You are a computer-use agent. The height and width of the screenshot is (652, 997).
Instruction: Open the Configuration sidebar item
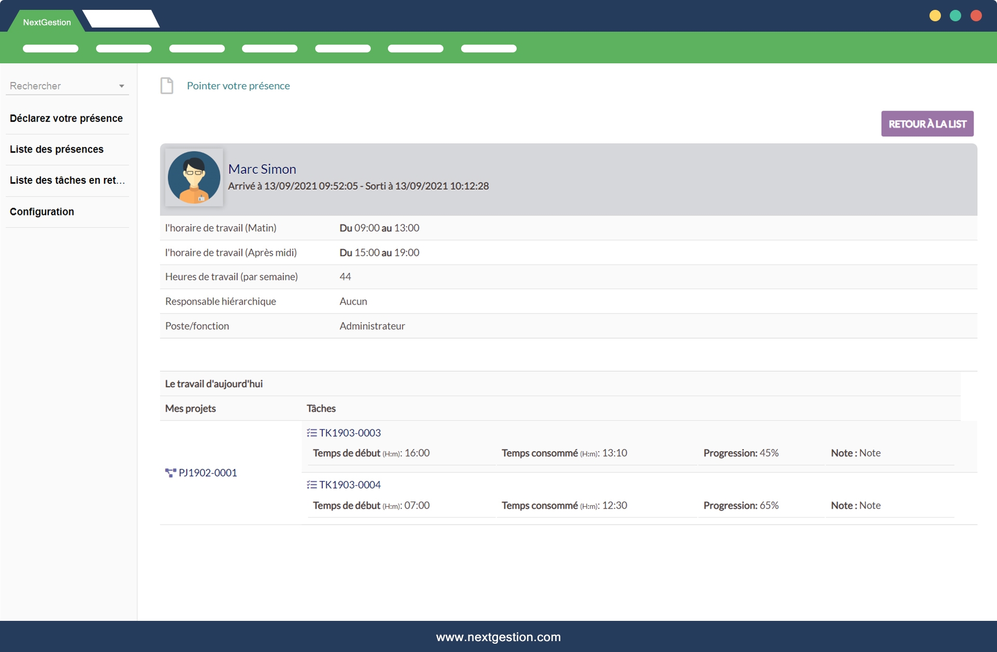(42, 212)
